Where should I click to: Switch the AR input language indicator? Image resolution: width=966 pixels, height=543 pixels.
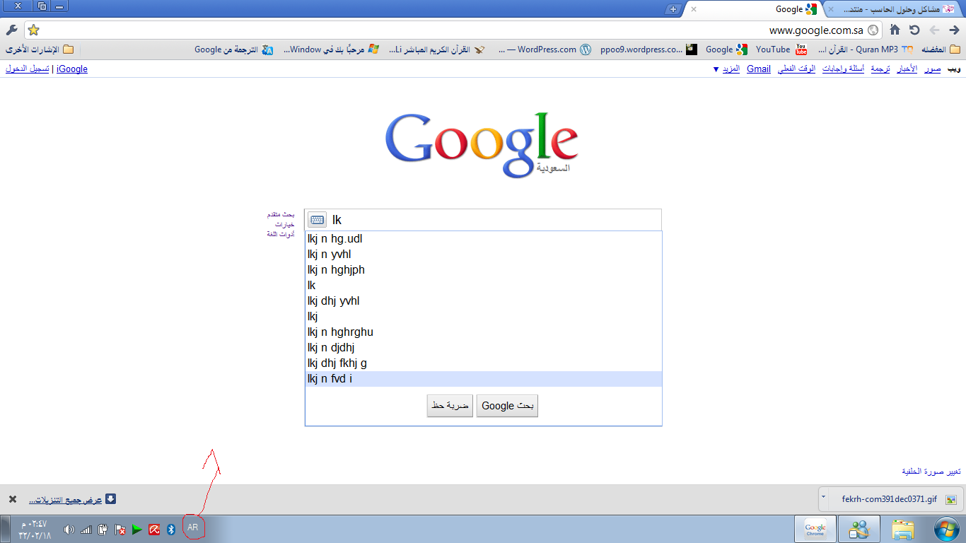click(192, 527)
